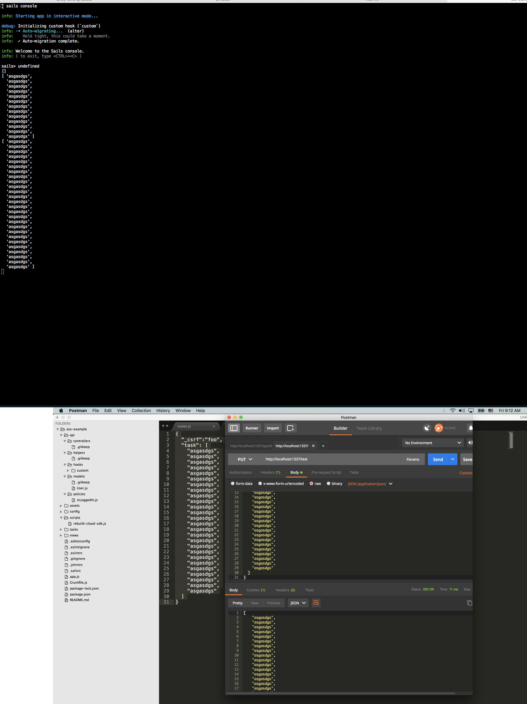
Task: Open the No Environment dropdown
Action: tap(432, 443)
